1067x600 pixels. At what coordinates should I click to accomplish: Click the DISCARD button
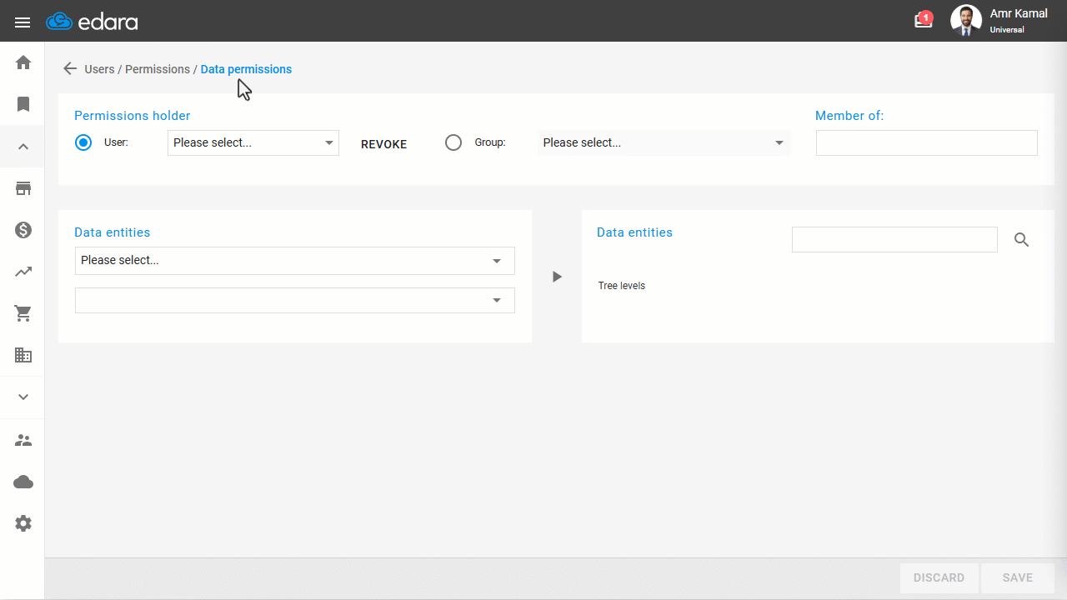(x=939, y=577)
